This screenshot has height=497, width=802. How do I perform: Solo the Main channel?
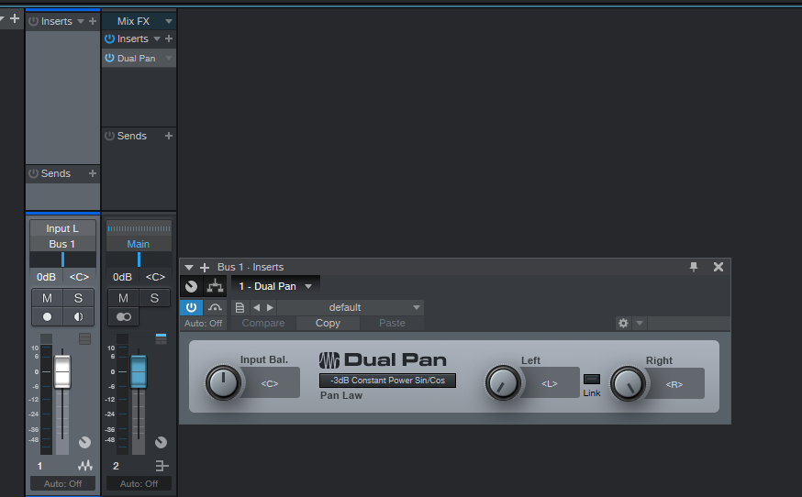pos(154,298)
